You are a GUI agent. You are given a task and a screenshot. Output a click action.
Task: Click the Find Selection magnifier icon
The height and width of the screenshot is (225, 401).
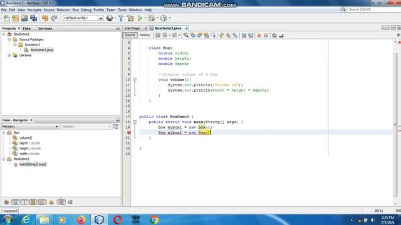click(186, 35)
